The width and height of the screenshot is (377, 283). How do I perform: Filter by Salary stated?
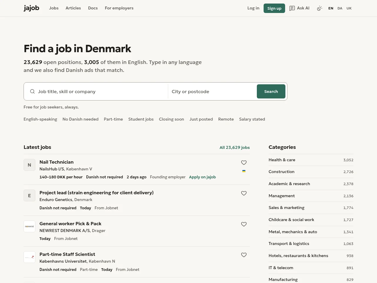(x=252, y=119)
